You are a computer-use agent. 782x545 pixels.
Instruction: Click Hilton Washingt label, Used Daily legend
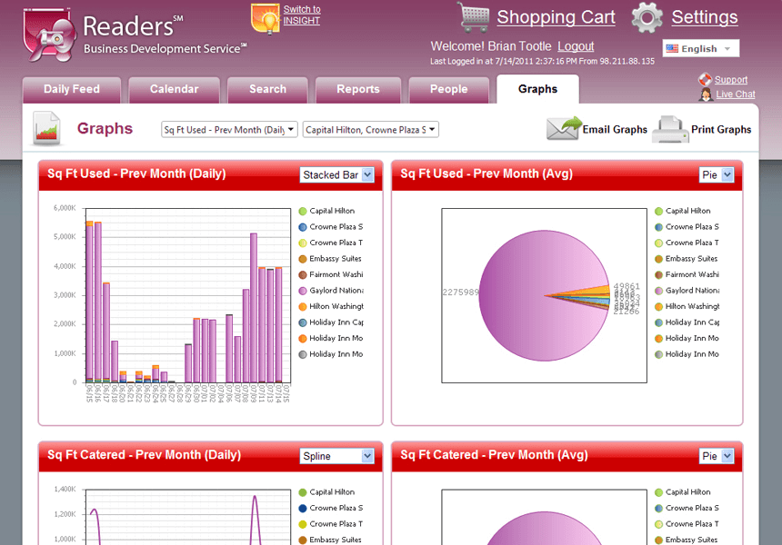pyautogui.click(x=336, y=306)
